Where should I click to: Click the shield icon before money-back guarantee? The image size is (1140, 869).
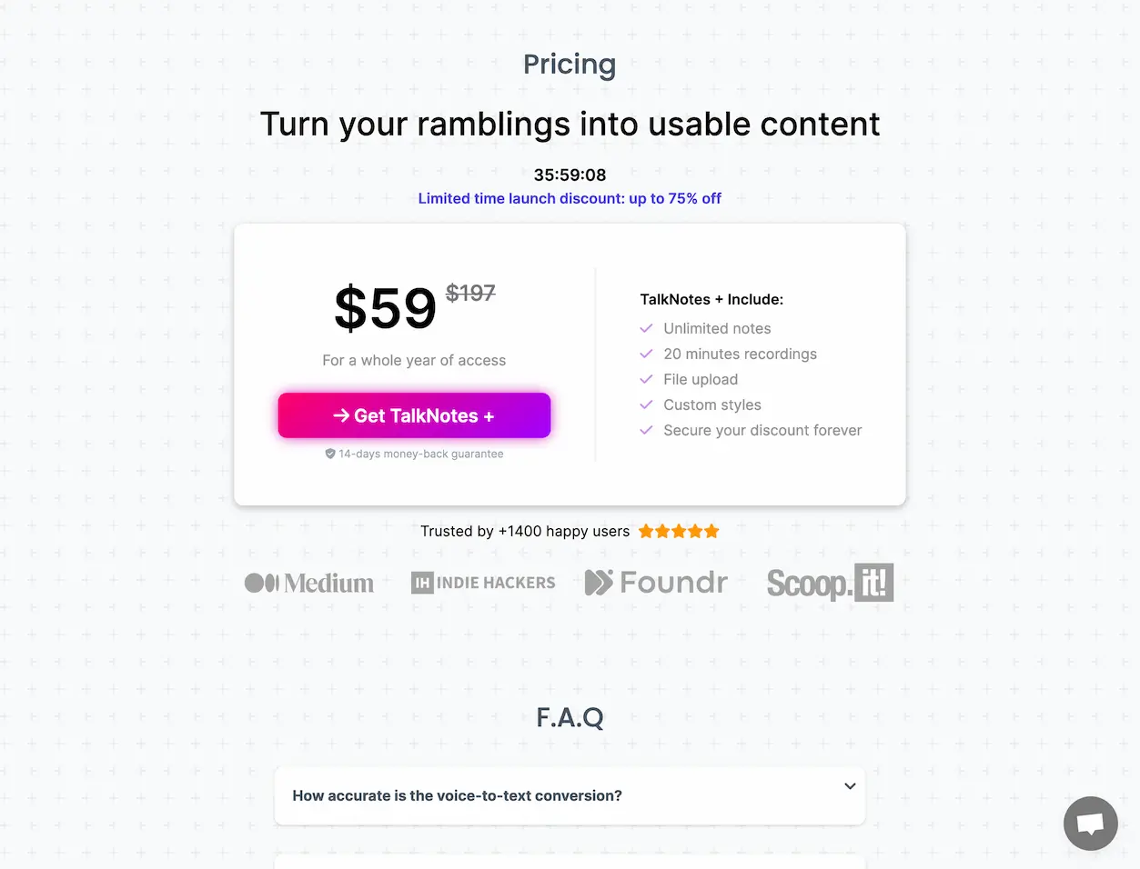click(x=330, y=453)
